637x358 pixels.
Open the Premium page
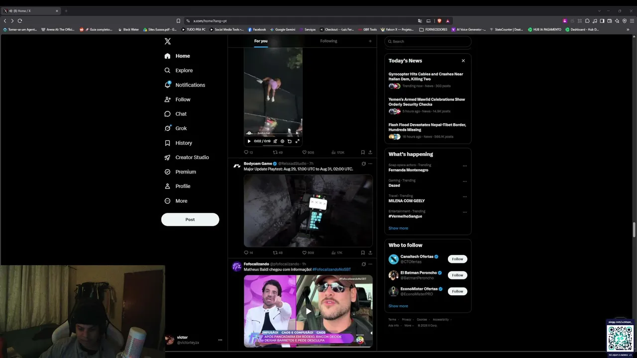[x=180, y=172]
